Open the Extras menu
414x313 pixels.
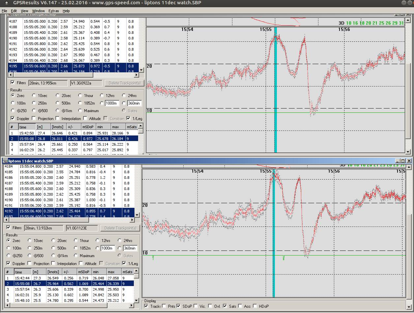[53, 11]
